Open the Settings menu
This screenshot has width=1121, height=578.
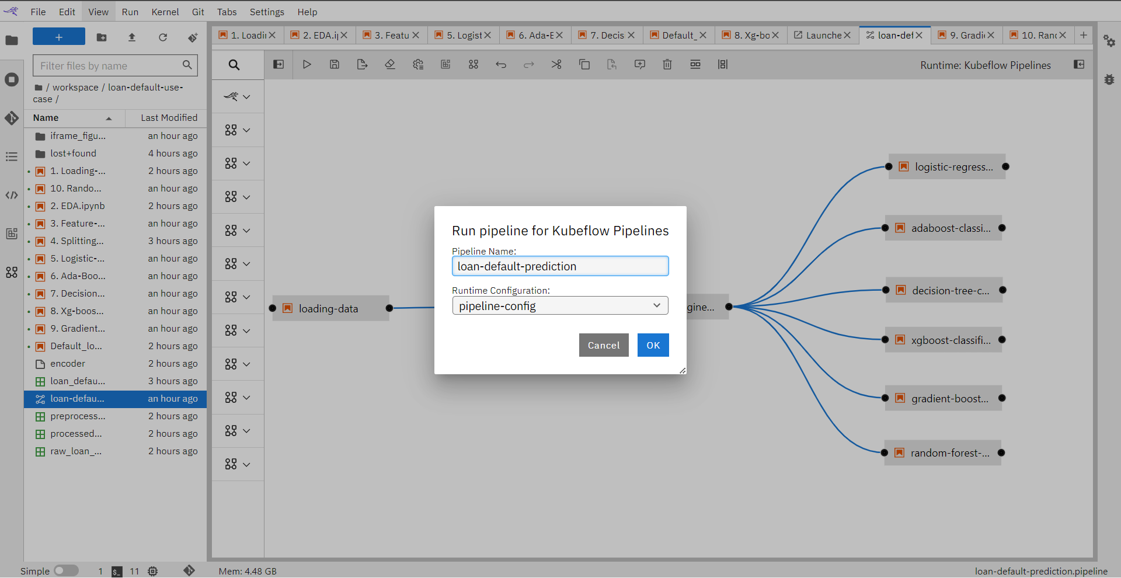click(267, 12)
